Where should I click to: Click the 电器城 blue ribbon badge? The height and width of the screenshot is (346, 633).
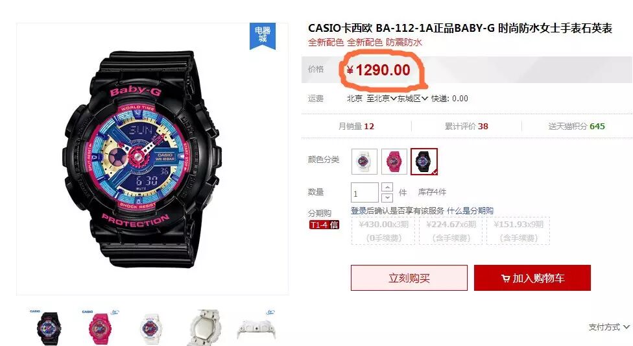pyautogui.click(x=263, y=36)
